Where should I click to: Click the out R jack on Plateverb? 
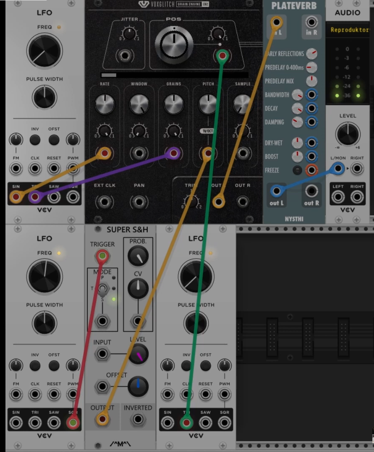(311, 191)
